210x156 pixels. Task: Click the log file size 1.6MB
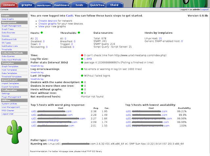coord(88,59)
